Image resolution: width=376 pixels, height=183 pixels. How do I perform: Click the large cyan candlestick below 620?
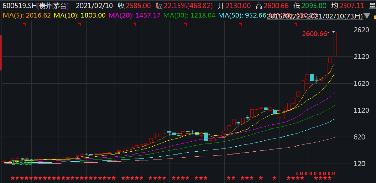206,137
